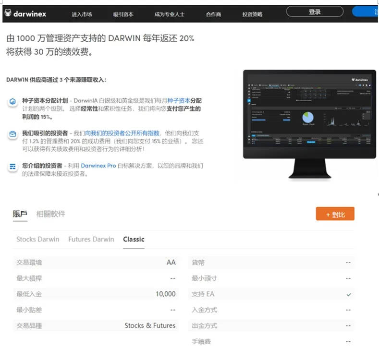Click the 我们吸引的投资者 bold heading
The height and width of the screenshot is (348, 379).
coord(45,133)
